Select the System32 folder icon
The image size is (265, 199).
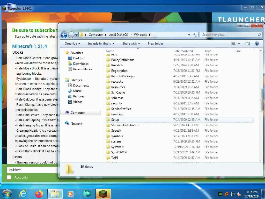coord(108,147)
